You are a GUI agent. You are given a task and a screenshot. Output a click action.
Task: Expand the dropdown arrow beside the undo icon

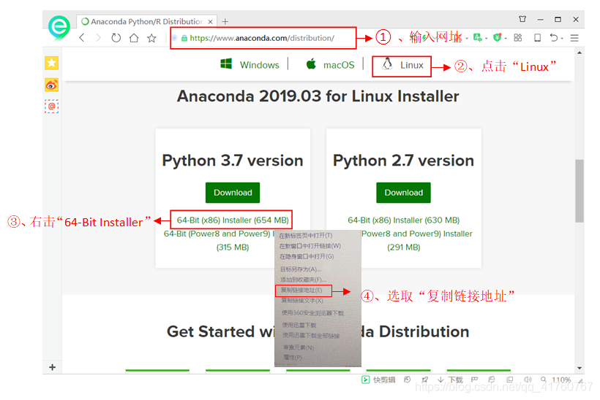(x=562, y=38)
